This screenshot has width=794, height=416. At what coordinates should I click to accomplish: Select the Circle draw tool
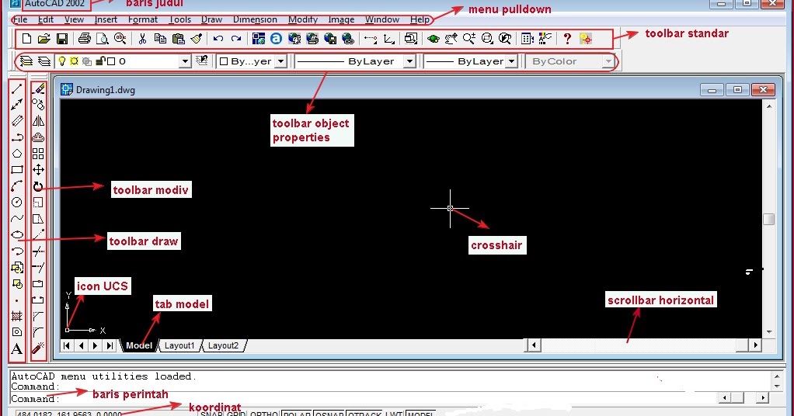pos(17,203)
